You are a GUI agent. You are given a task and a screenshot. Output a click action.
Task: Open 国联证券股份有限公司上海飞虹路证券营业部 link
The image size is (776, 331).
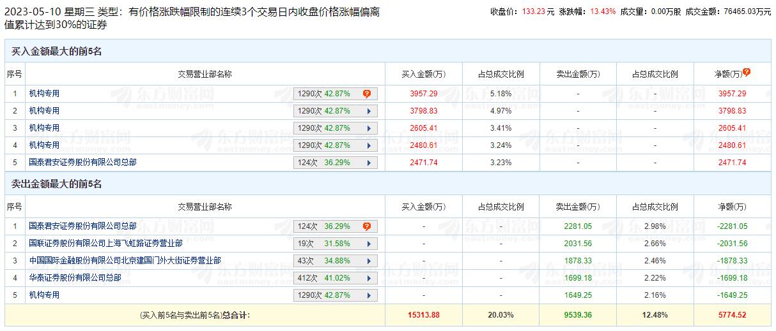105,244
